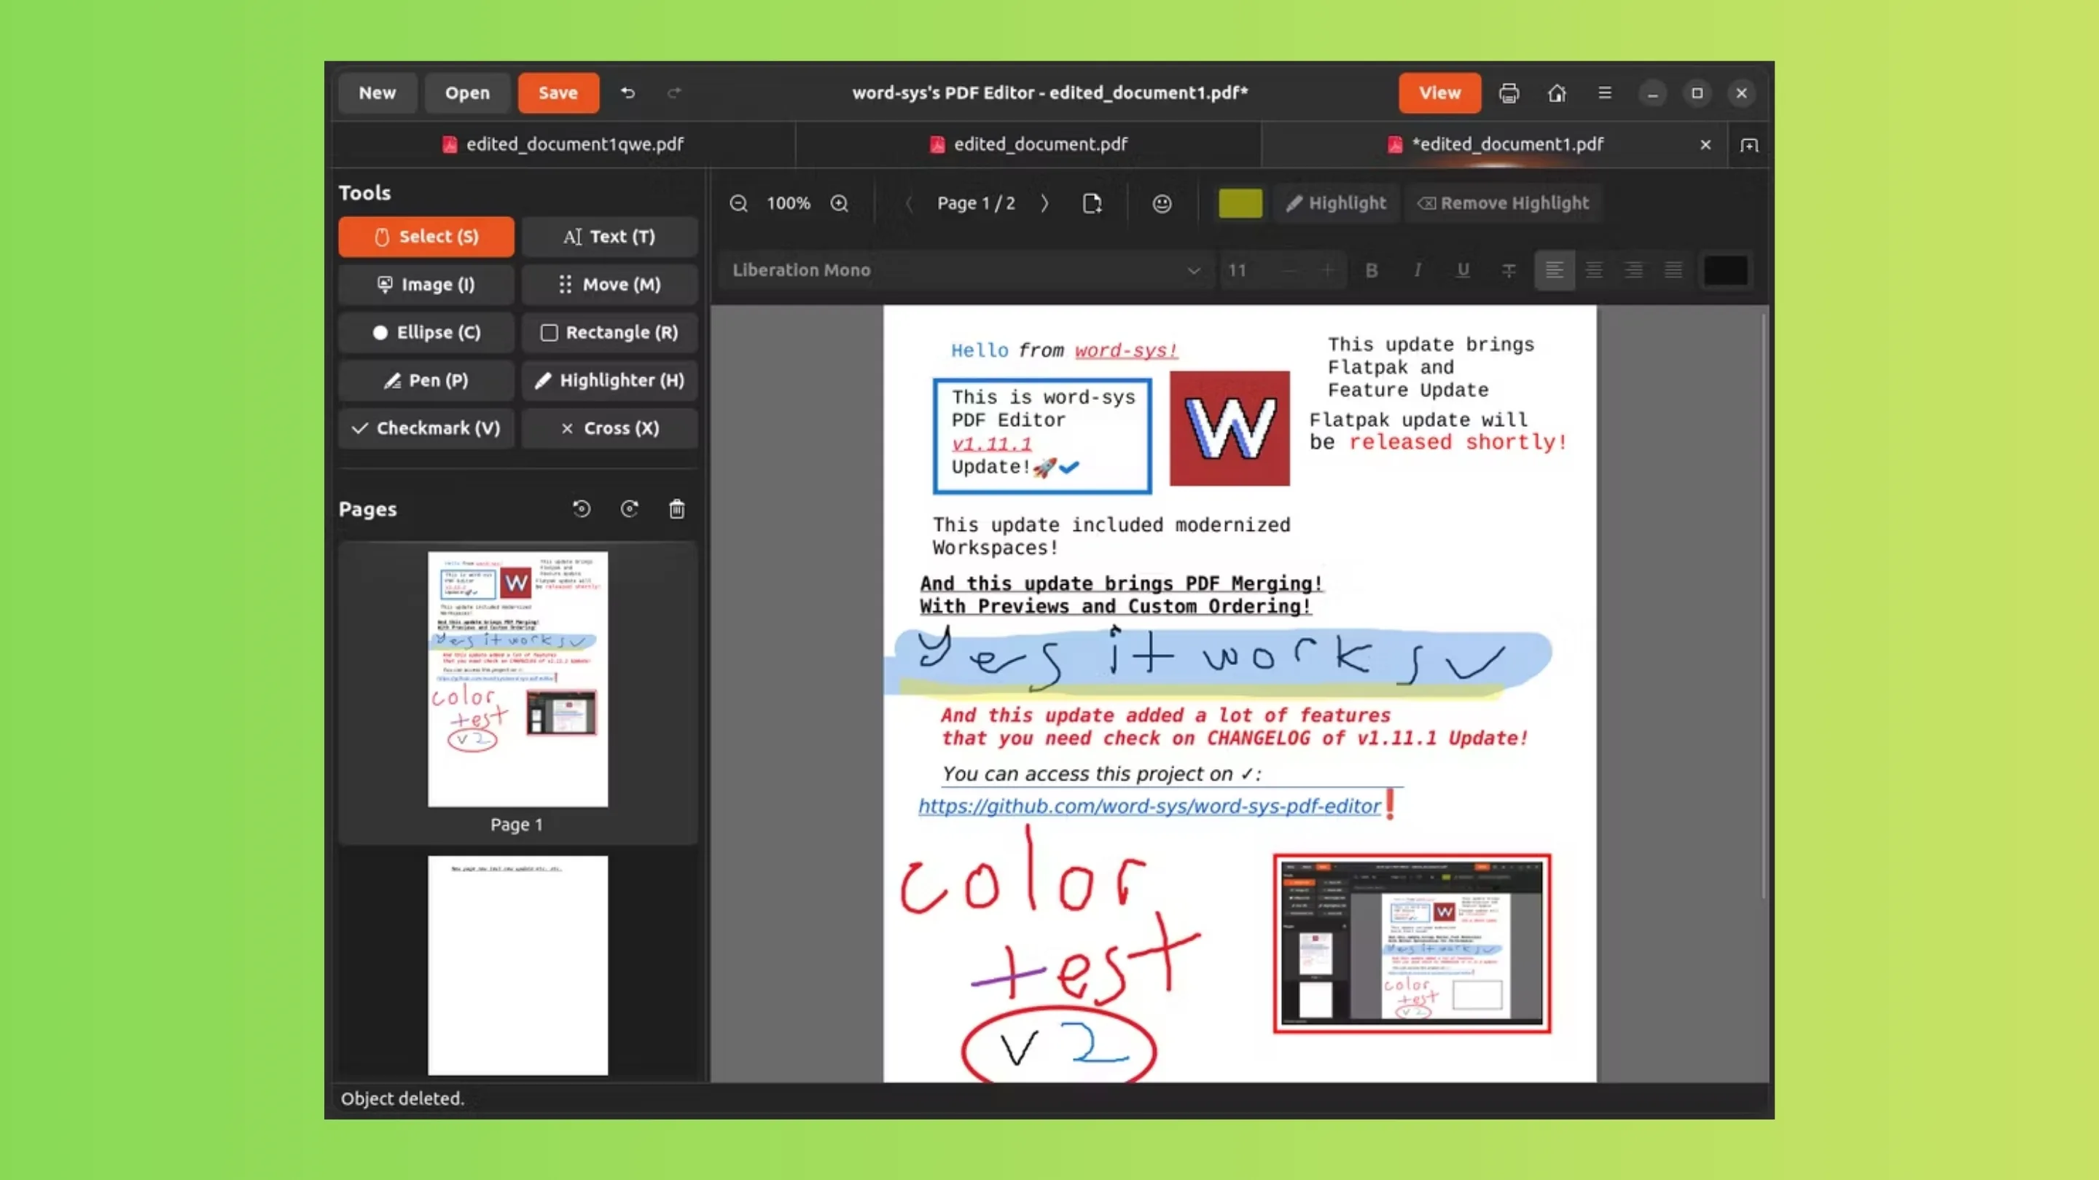Image resolution: width=2099 pixels, height=1180 pixels.
Task: Open the hamburger menu
Action: [x=1604, y=93]
